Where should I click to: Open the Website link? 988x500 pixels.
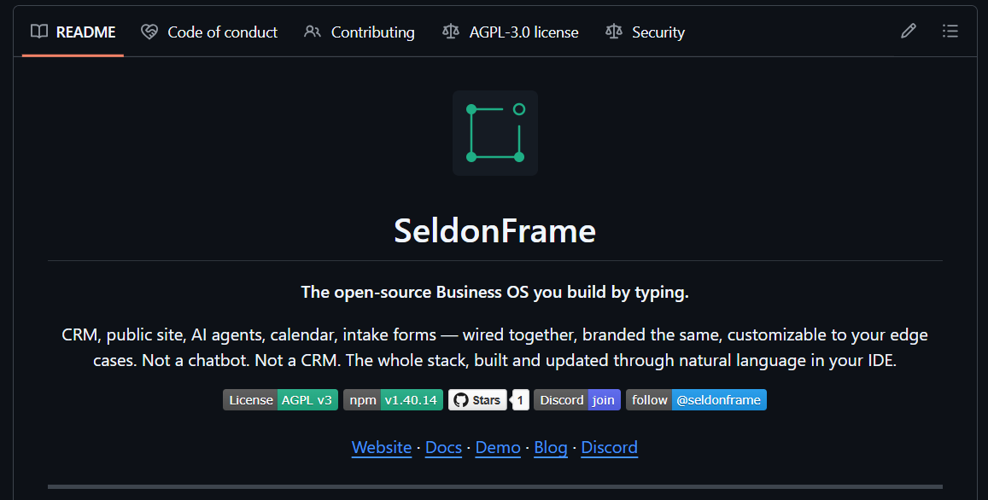tap(381, 447)
